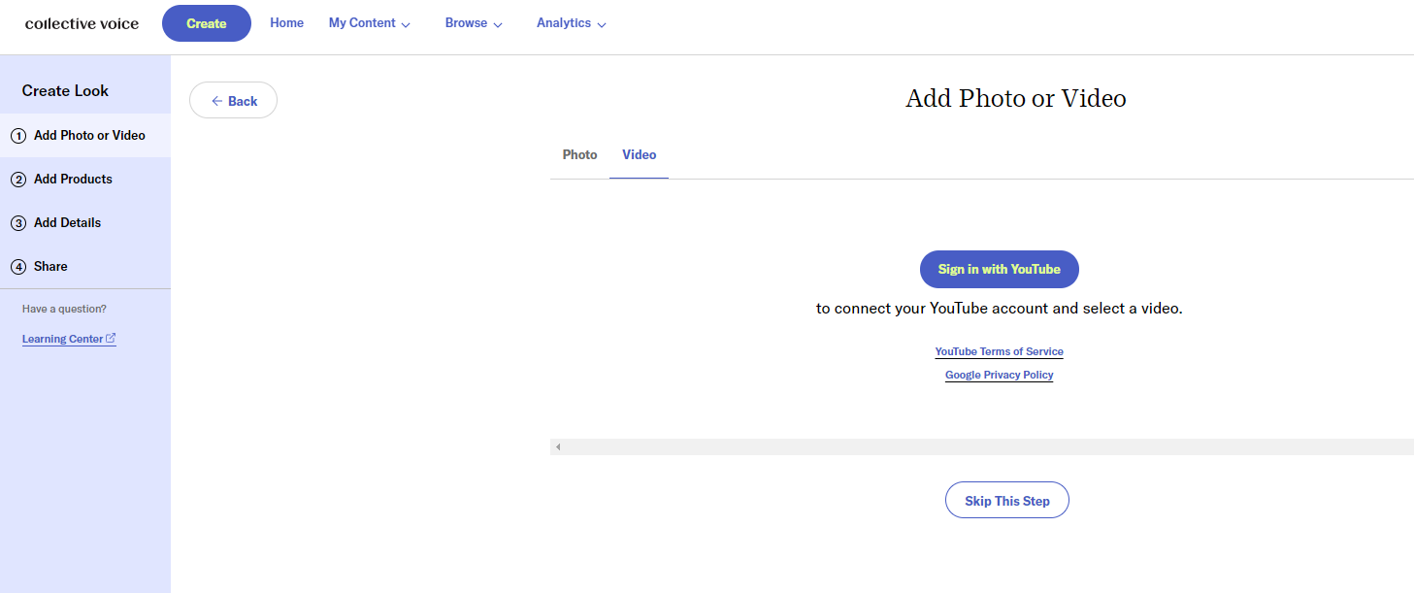Expand the Analytics dropdown menu
This screenshot has width=1414, height=593.
click(x=572, y=23)
